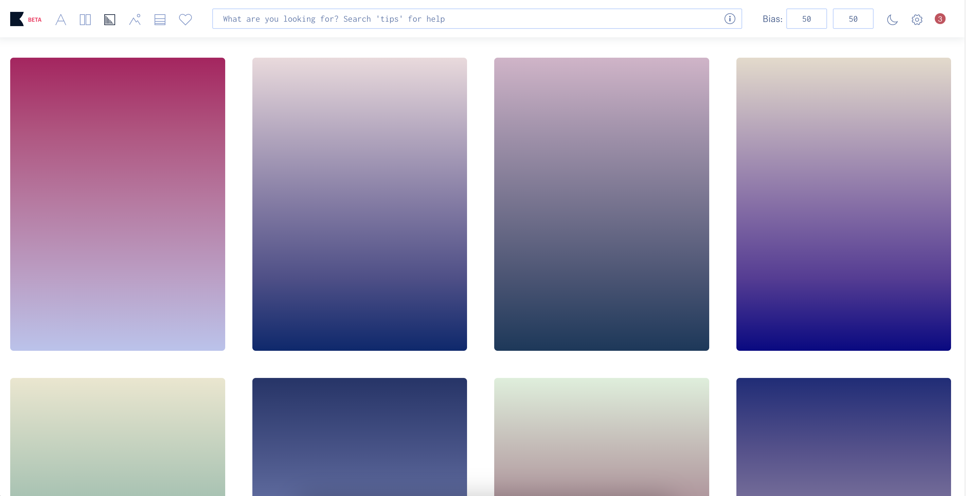This screenshot has height=496, width=966.
Task: Choose the beige to deep indigo gradient
Action: (x=843, y=204)
